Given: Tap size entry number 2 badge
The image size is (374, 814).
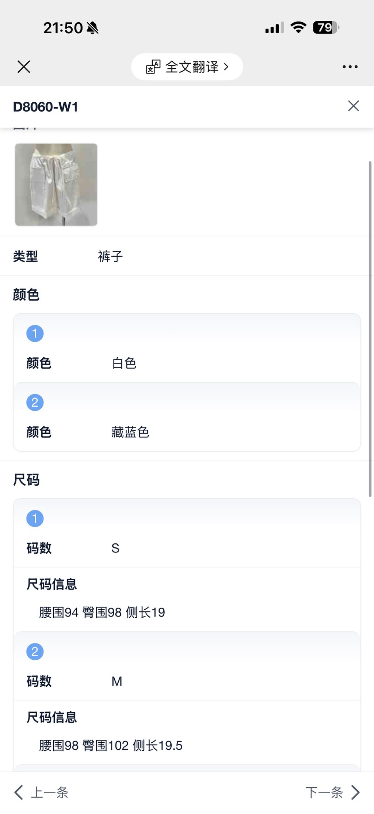Looking at the screenshot, I should [x=35, y=652].
